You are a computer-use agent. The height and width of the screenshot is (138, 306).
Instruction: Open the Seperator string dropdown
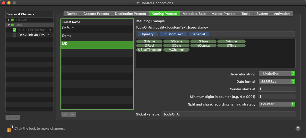pyautogui.click(x=277, y=74)
